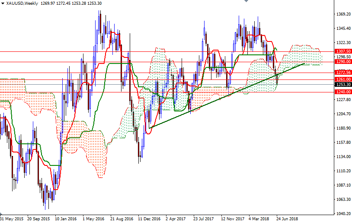Click the 31 May 2015 date label
The image size is (352, 222).
click(x=12, y=219)
